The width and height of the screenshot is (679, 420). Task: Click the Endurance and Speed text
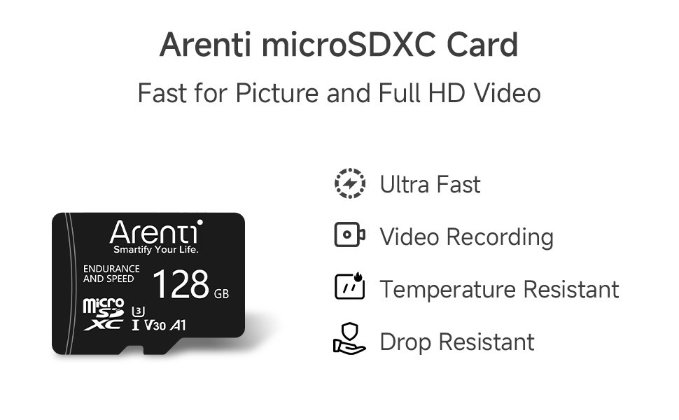(111, 274)
